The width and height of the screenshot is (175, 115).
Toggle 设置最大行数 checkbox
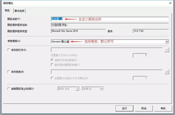pyautogui.click(x=52, y=78)
